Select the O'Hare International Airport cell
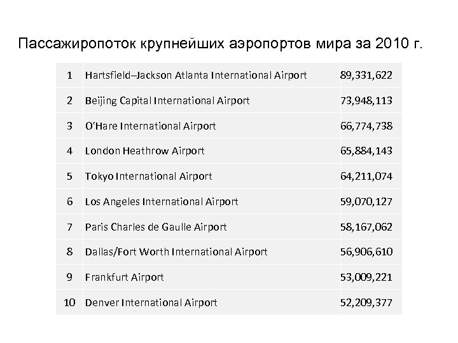Viewport: 458px width, 343px height. coord(151,126)
